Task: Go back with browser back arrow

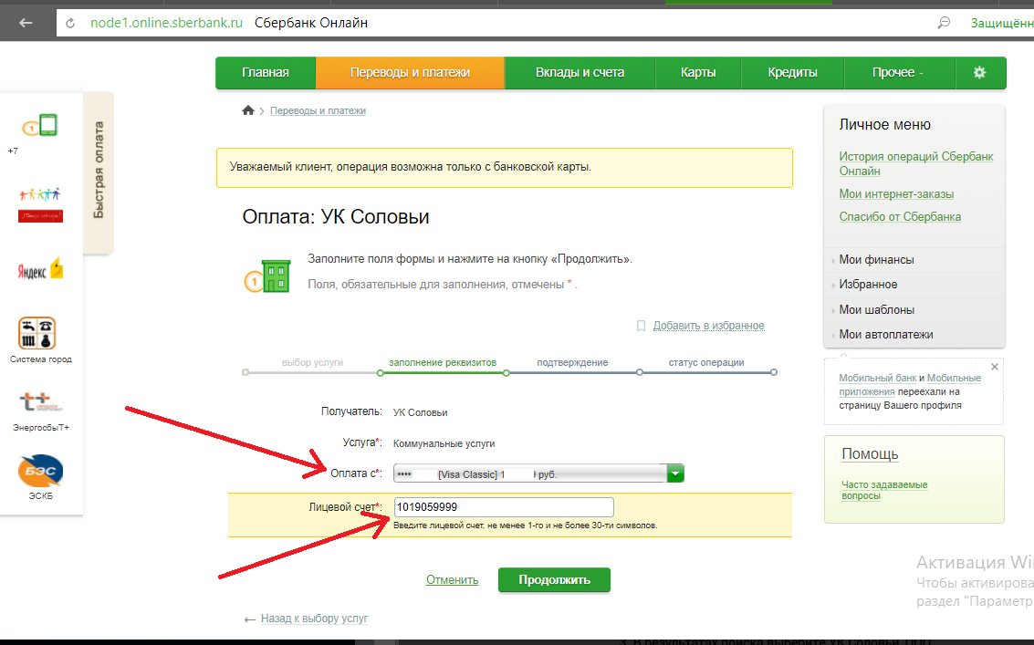Action: tap(26, 23)
